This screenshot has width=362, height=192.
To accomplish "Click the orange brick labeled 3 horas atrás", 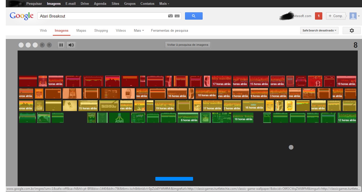I will click(278, 93).
